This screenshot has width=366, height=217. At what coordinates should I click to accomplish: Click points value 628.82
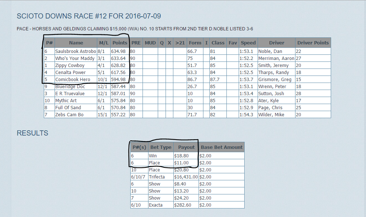[118, 66]
